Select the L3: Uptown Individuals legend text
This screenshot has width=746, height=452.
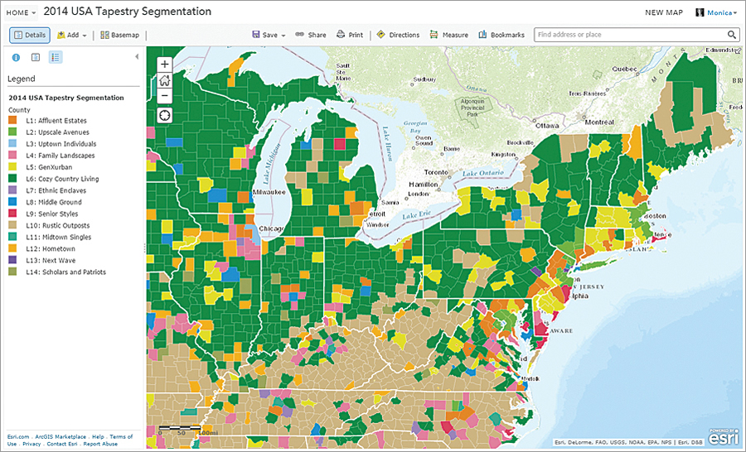pos(61,144)
